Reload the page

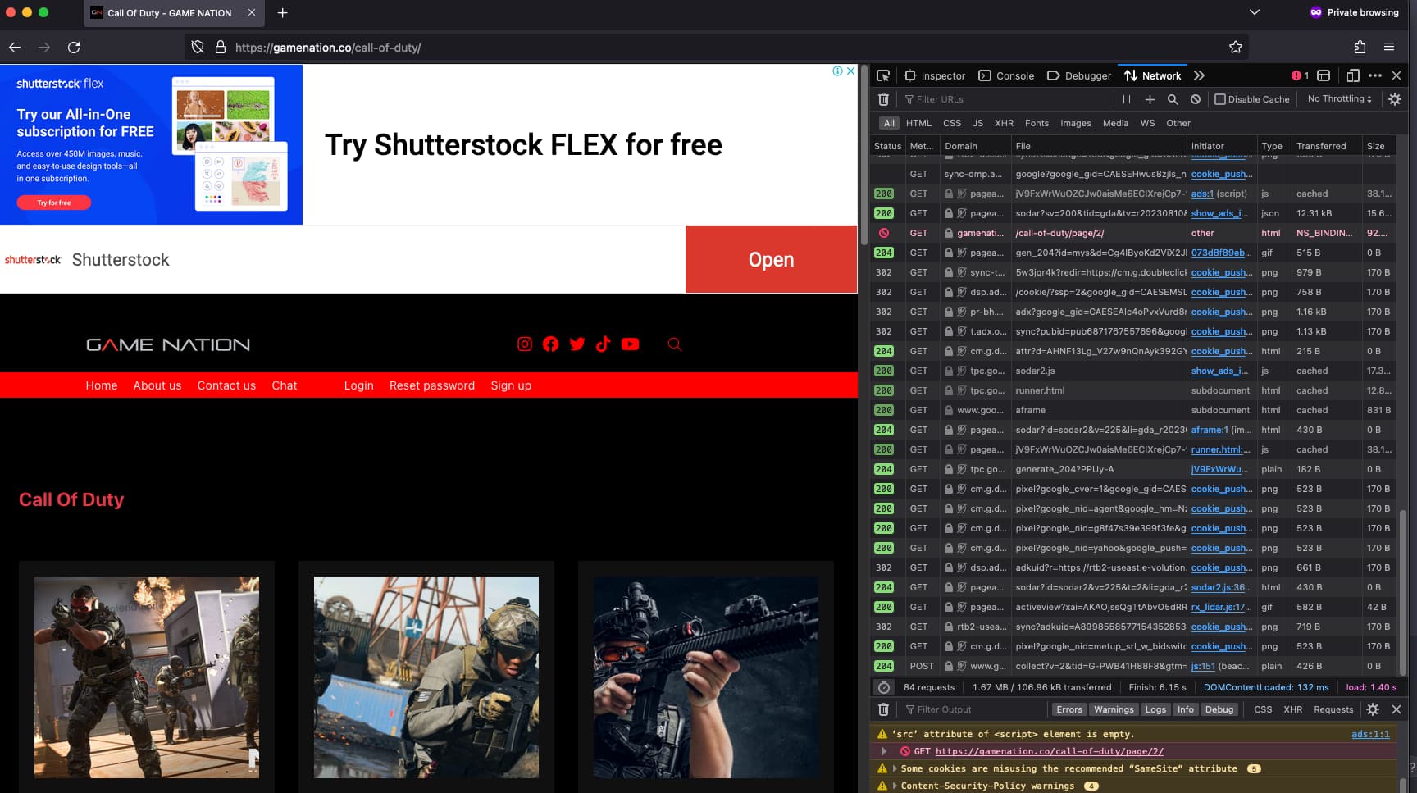pos(74,48)
